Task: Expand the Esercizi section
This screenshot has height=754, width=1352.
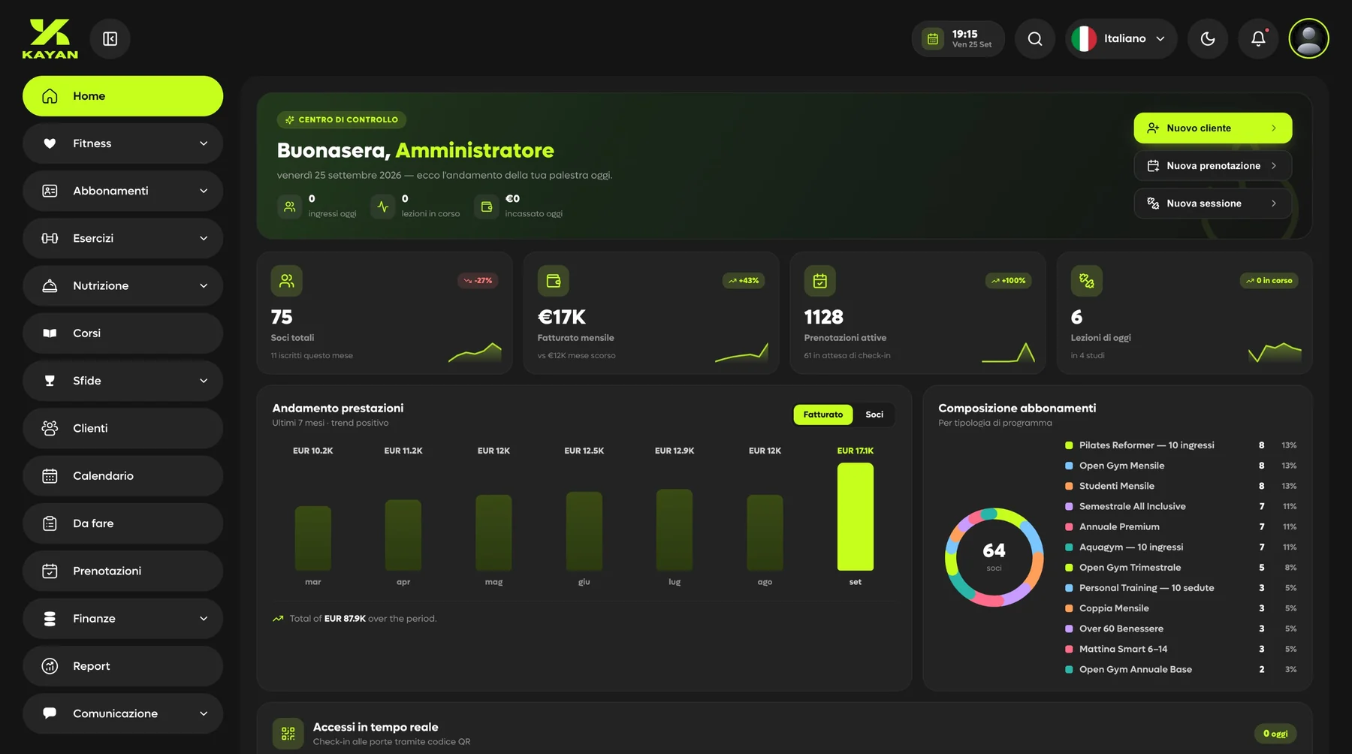Action: [122, 238]
